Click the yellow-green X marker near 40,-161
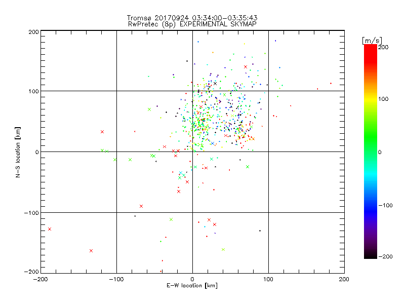The image size is (405, 304). pyautogui.click(x=223, y=249)
